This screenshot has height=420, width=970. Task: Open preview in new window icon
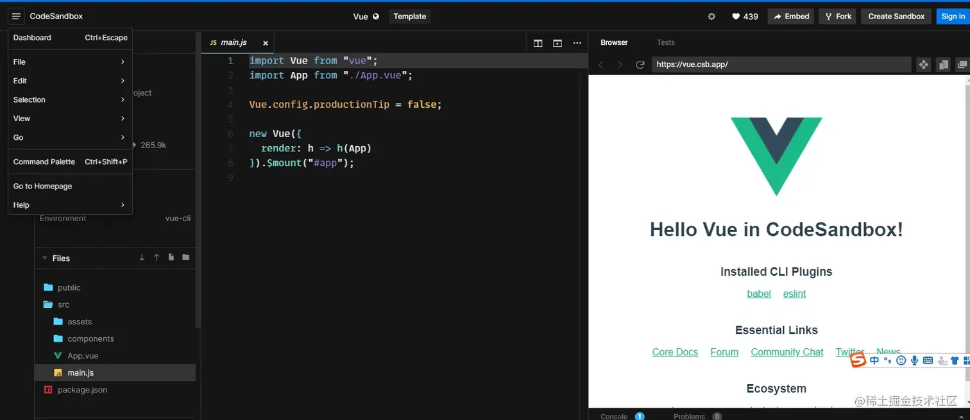[962, 65]
